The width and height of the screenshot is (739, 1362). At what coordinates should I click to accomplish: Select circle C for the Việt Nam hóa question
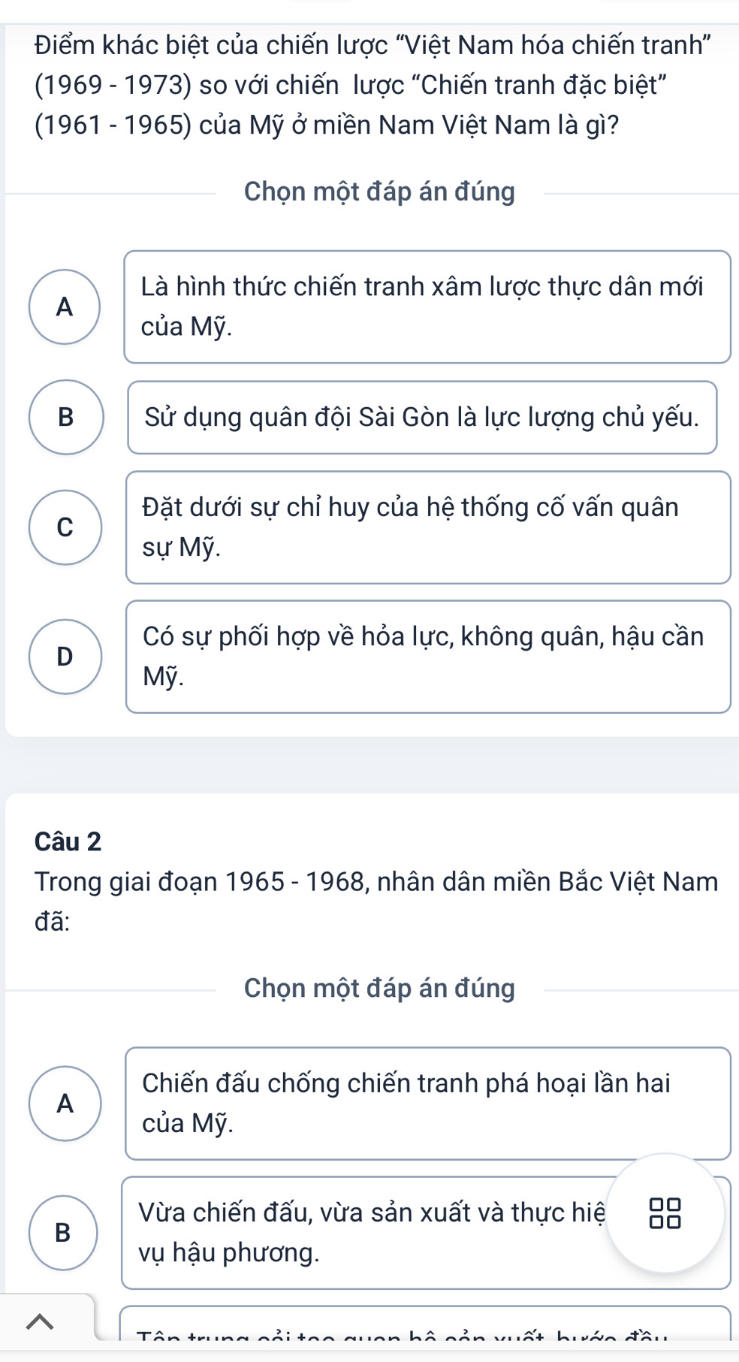pos(65,527)
